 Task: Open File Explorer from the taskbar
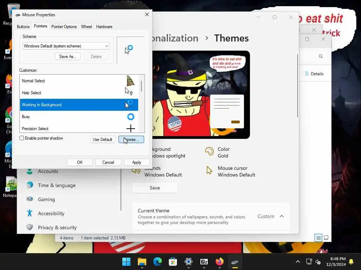142,262
